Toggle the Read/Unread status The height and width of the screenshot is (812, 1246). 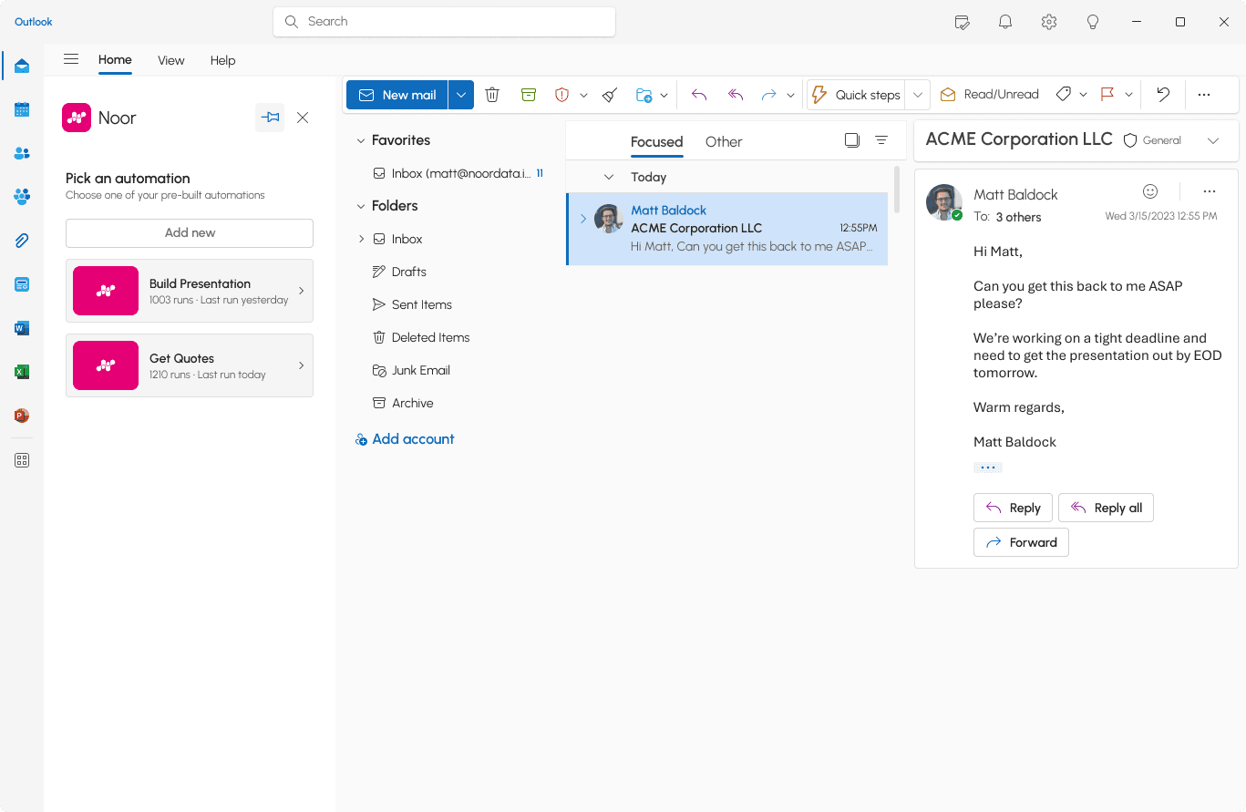tap(990, 94)
